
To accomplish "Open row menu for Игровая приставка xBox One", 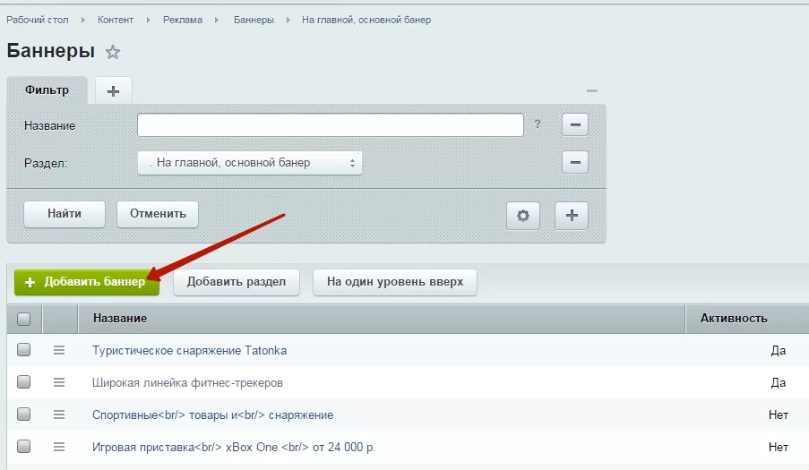I will point(59,447).
